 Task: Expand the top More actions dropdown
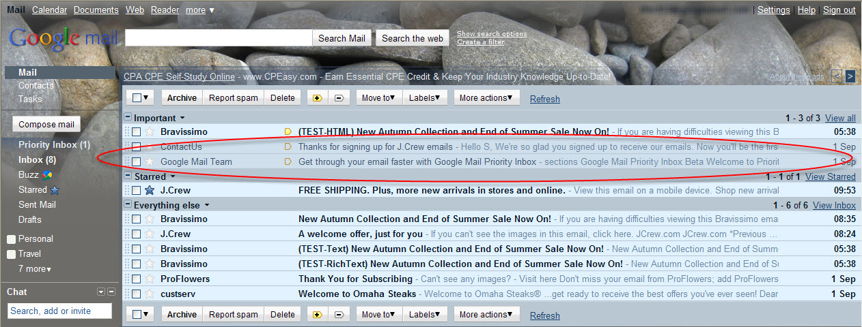click(x=486, y=98)
